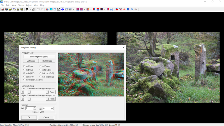Click the crop alignment tool icon

tap(27, 9)
